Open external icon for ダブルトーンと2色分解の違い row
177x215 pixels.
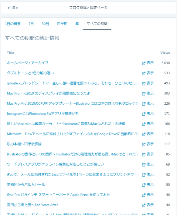click(x=144, y=73)
